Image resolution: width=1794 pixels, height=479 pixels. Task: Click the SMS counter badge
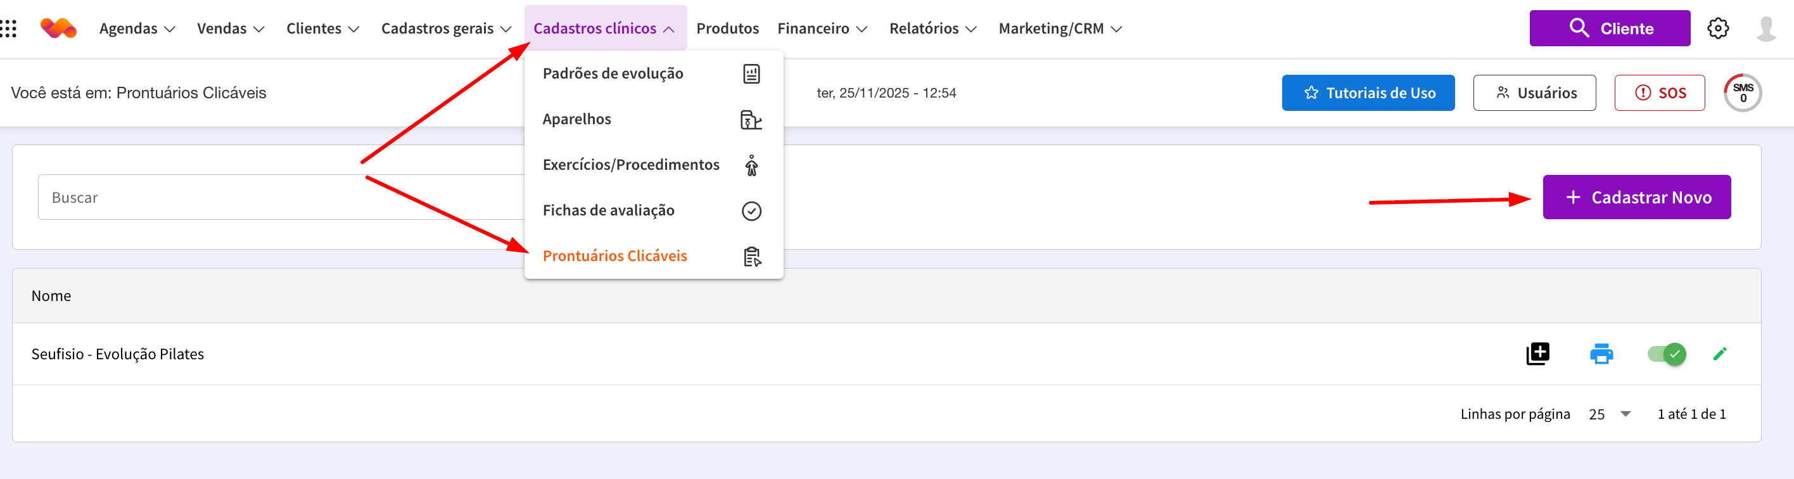(1742, 93)
